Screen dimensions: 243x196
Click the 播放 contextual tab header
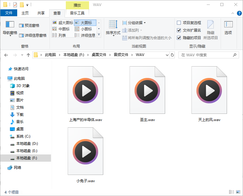[77, 5]
